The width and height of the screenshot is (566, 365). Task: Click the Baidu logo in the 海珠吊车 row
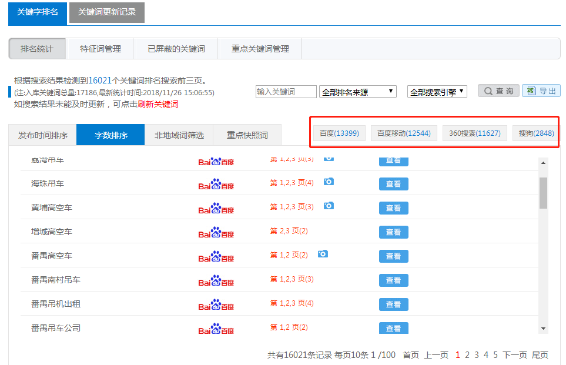[x=216, y=184]
